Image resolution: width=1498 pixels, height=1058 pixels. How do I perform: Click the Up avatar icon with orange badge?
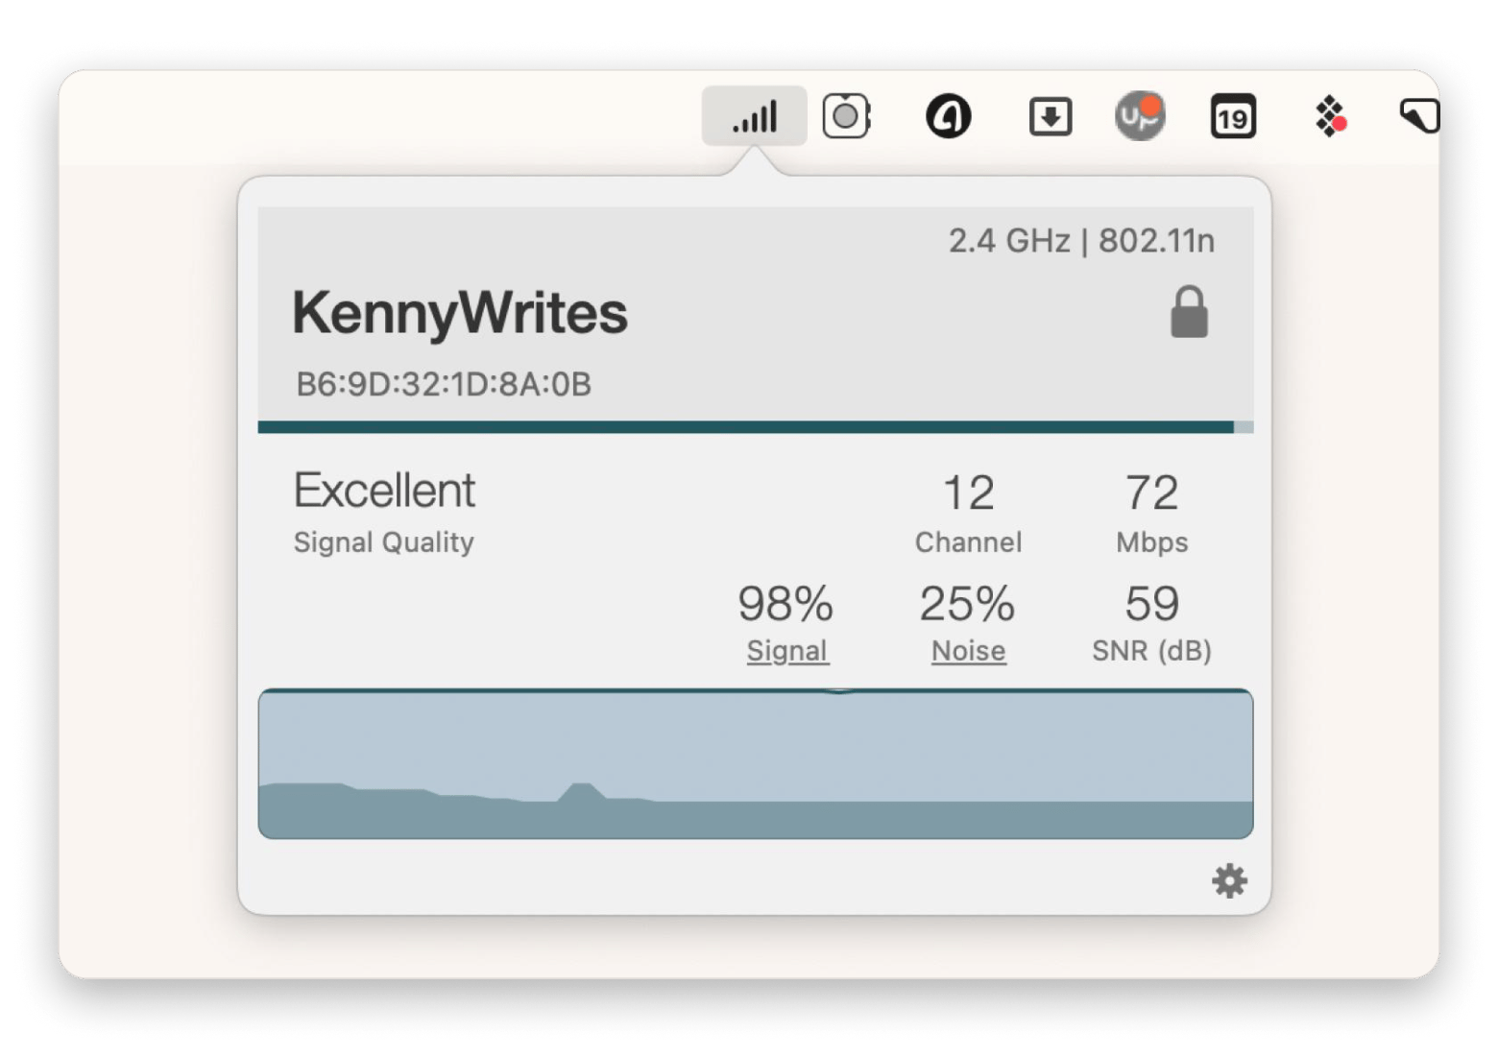1140,116
